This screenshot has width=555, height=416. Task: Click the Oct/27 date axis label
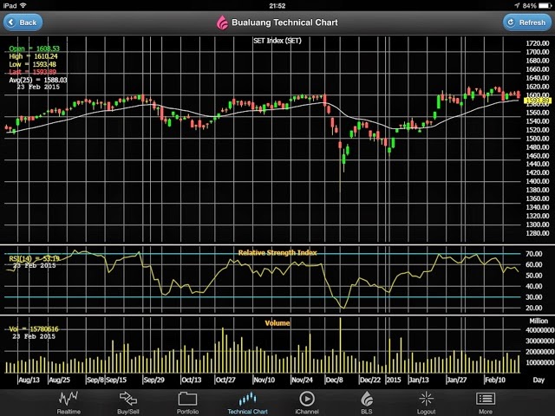[225, 380]
